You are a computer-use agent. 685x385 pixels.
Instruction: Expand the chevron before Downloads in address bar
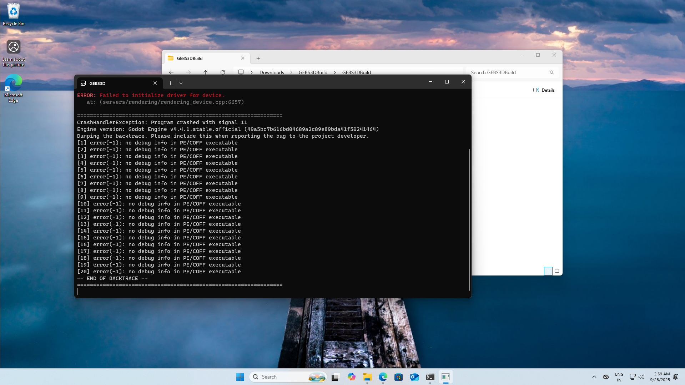tap(252, 72)
